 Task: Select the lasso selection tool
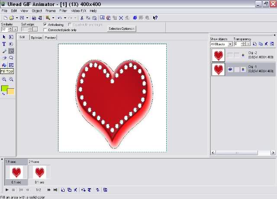click(11, 58)
